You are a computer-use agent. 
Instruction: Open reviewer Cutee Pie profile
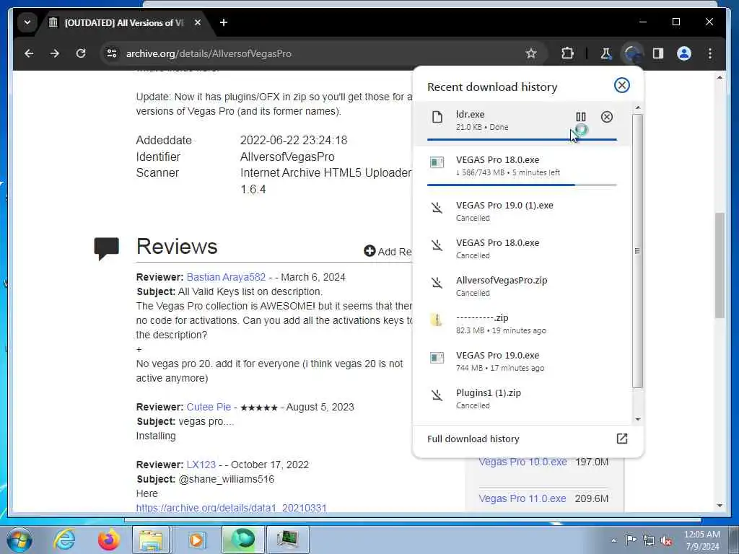point(209,407)
